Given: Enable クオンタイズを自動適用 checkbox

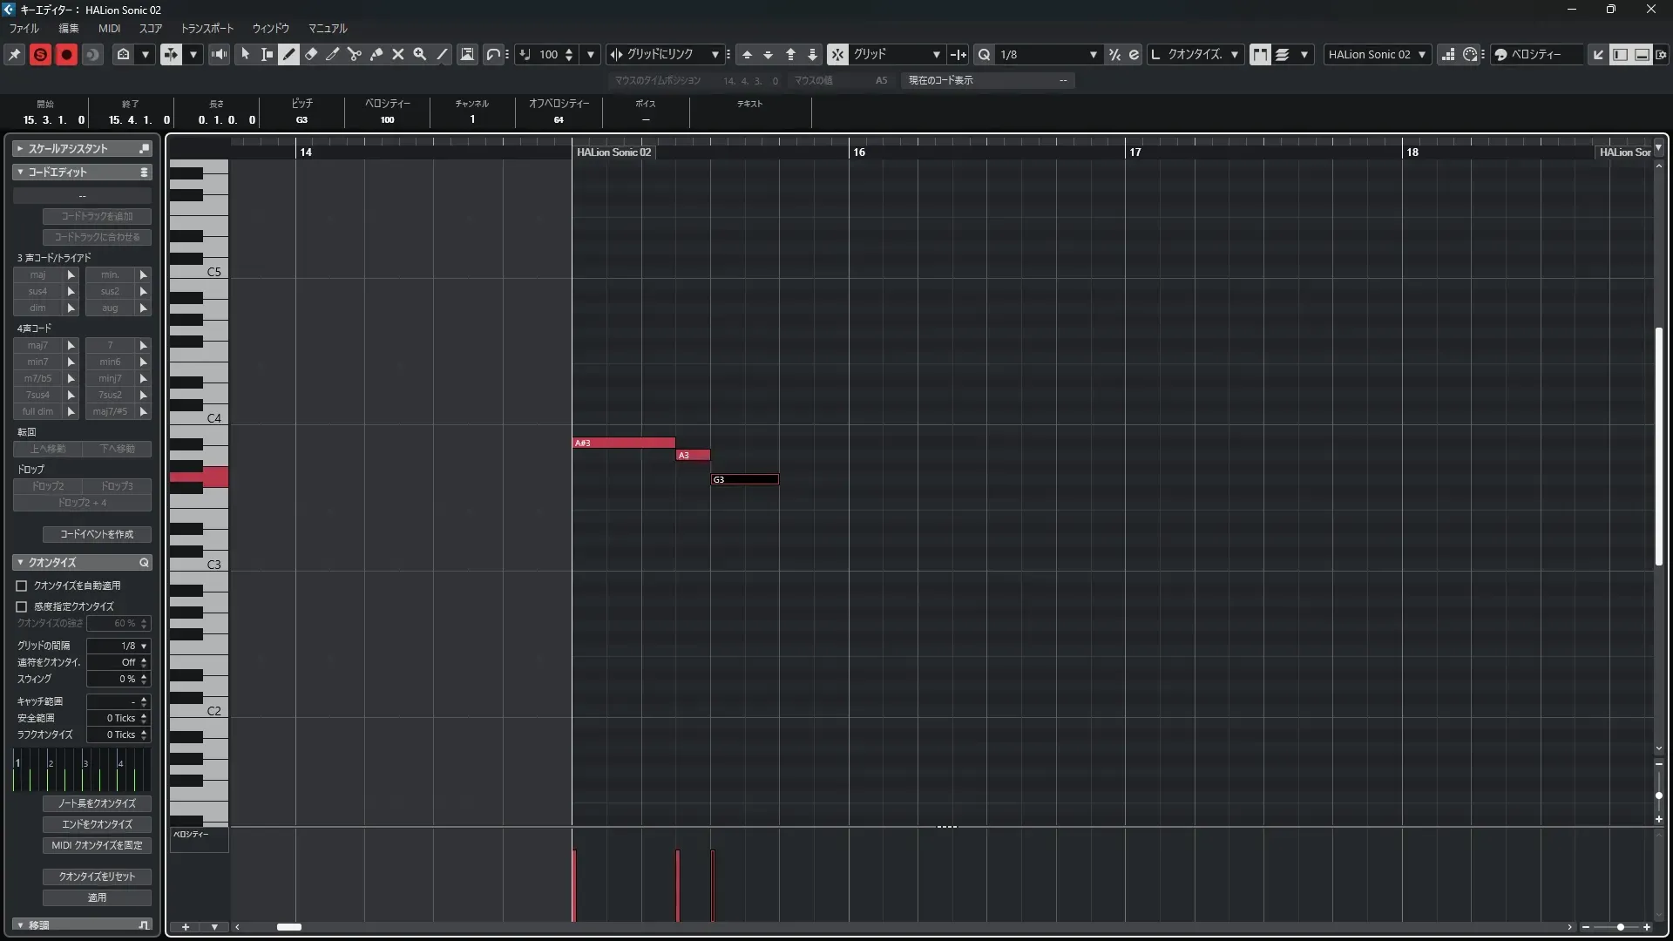Looking at the screenshot, I should [22, 586].
